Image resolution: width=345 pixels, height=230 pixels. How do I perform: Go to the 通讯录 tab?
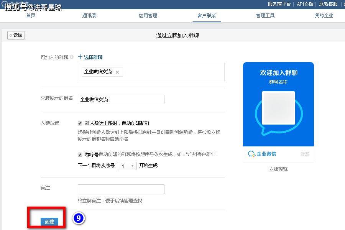(89, 16)
